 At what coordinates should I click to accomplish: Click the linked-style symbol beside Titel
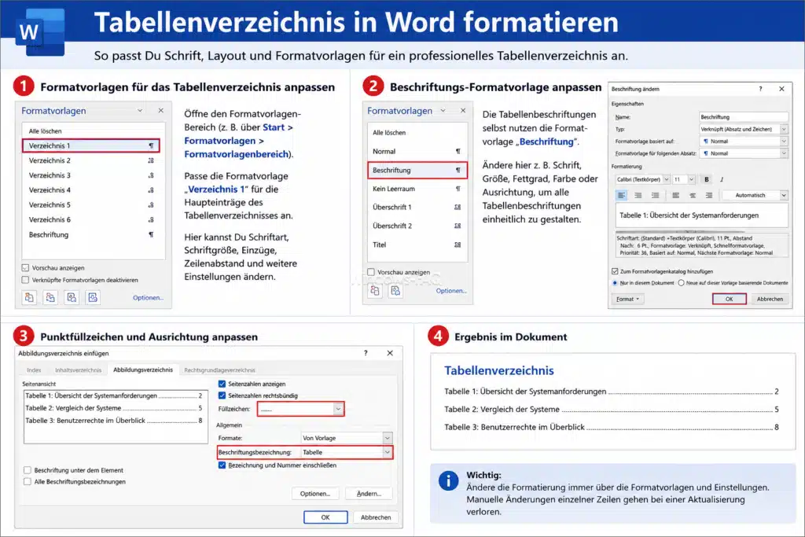[x=458, y=245]
